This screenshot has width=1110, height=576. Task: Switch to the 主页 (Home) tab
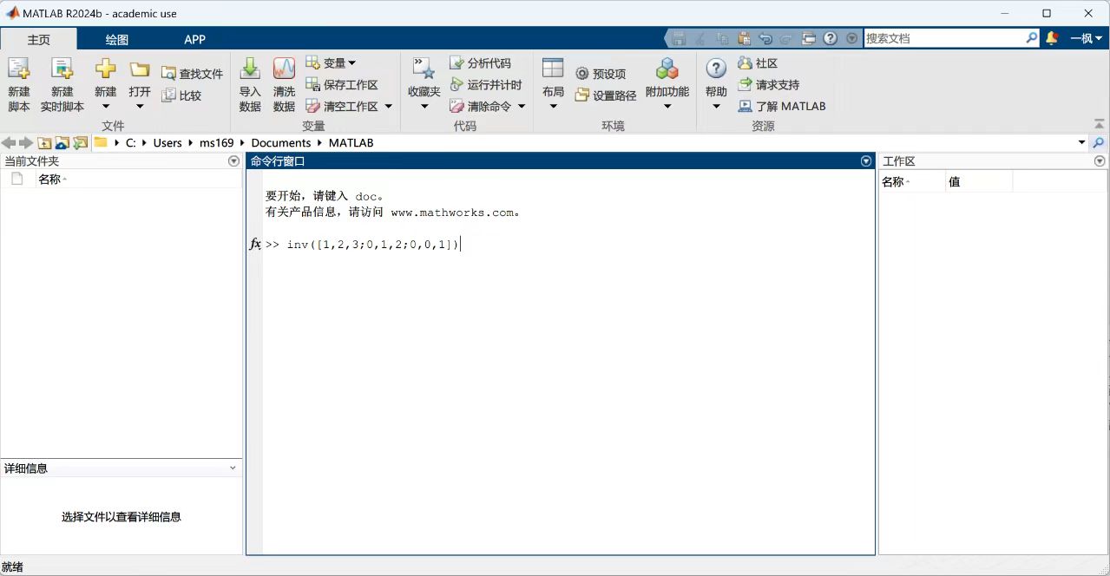[x=38, y=39]
